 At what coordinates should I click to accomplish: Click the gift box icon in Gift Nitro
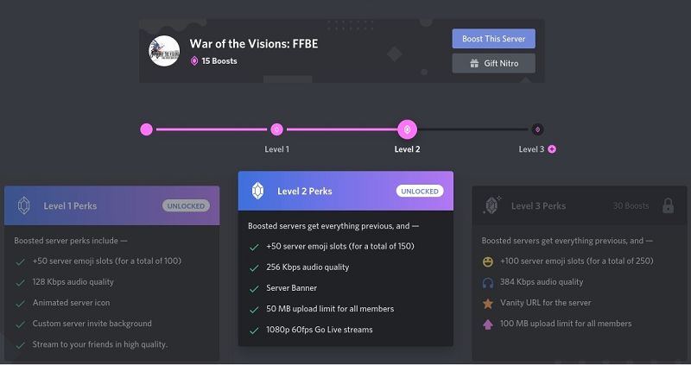click(474, 63)
